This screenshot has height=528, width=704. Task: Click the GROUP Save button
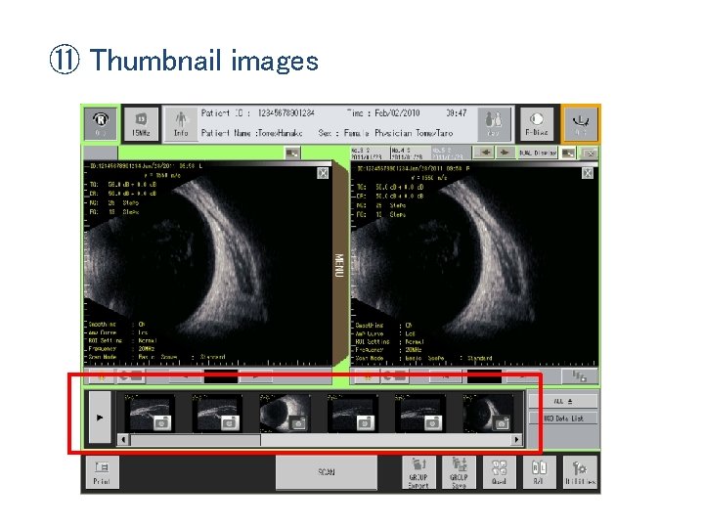point(459,473)
